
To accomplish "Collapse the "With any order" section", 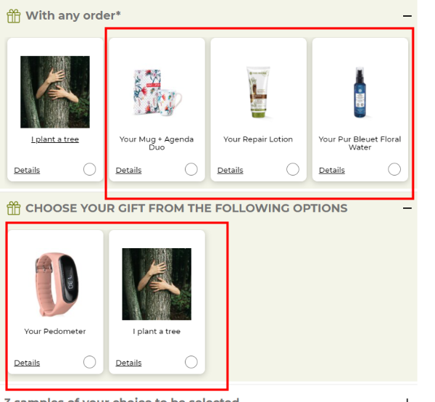I will 407,15.
